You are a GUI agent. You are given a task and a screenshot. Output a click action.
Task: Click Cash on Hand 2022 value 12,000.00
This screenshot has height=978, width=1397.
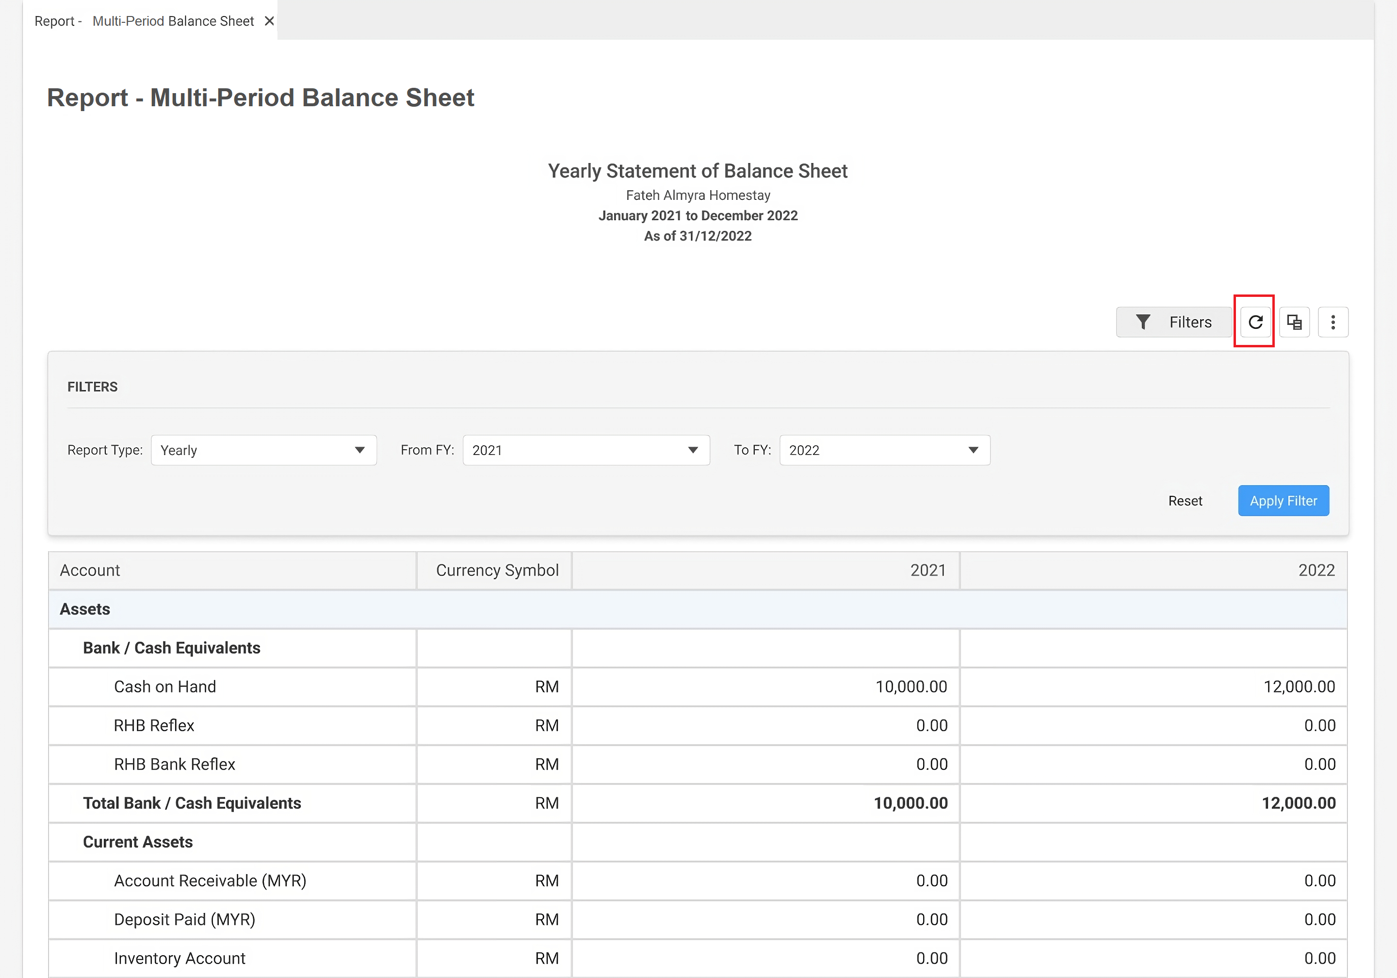(1299, 686)
